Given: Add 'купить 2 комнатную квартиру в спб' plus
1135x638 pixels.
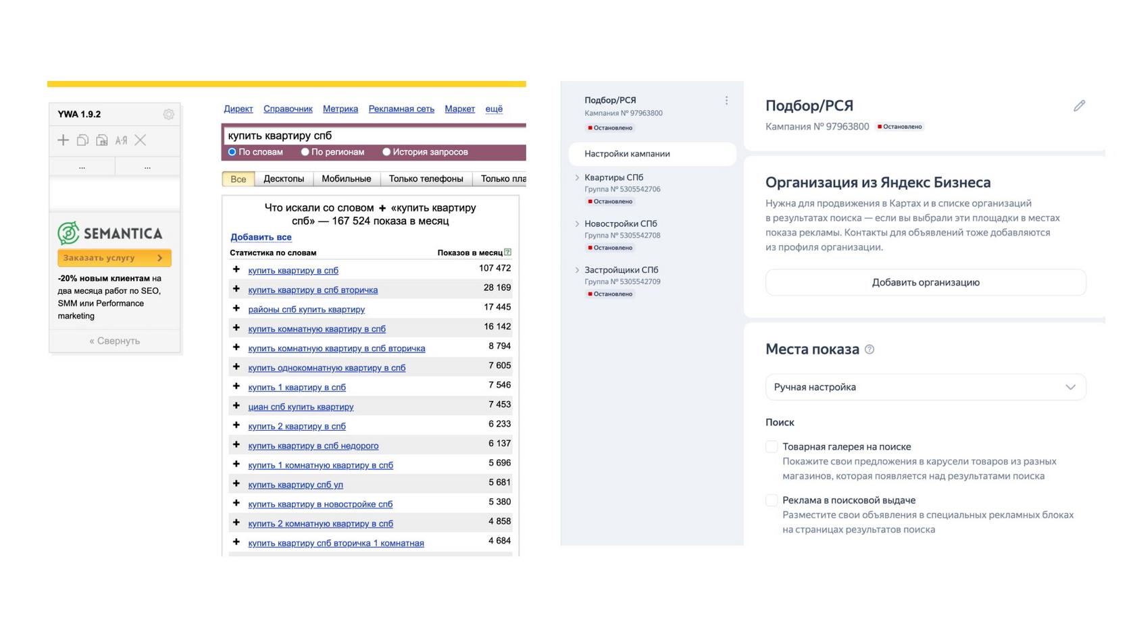Looking at the screenshot, I should tap(236, 523).
